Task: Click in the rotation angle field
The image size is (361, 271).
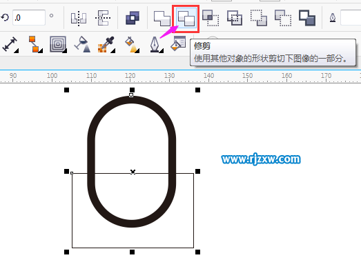Action: coord(29,17)
